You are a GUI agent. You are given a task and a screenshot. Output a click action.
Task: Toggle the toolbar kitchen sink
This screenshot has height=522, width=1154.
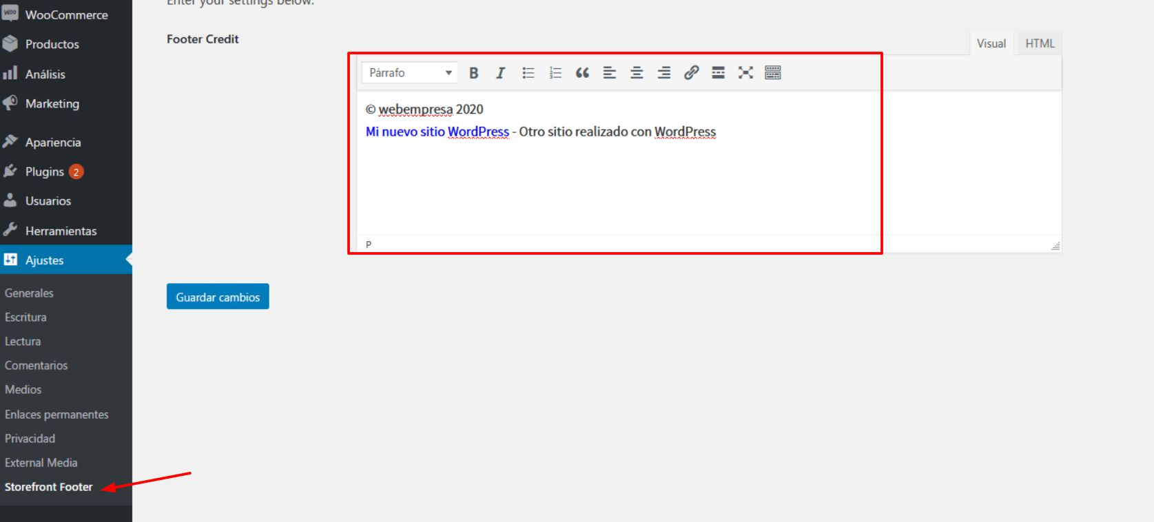773,73
